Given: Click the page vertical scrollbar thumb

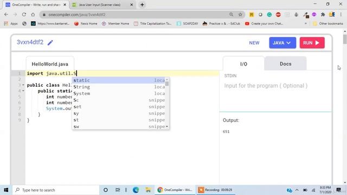Looking at the screenshot, I should coord(345,40).
